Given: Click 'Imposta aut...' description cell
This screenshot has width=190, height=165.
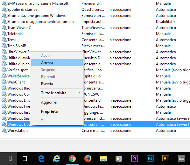Looking at the screenshot, I should pos(93,22).
